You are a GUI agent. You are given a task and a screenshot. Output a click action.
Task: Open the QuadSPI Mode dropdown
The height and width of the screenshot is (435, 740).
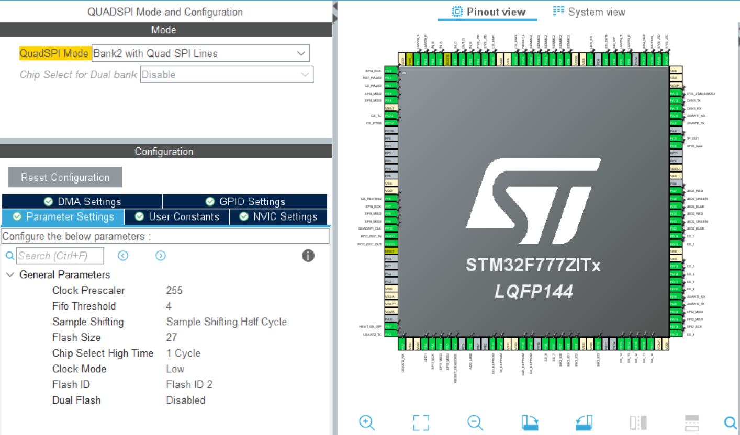(x=200, y=53)
